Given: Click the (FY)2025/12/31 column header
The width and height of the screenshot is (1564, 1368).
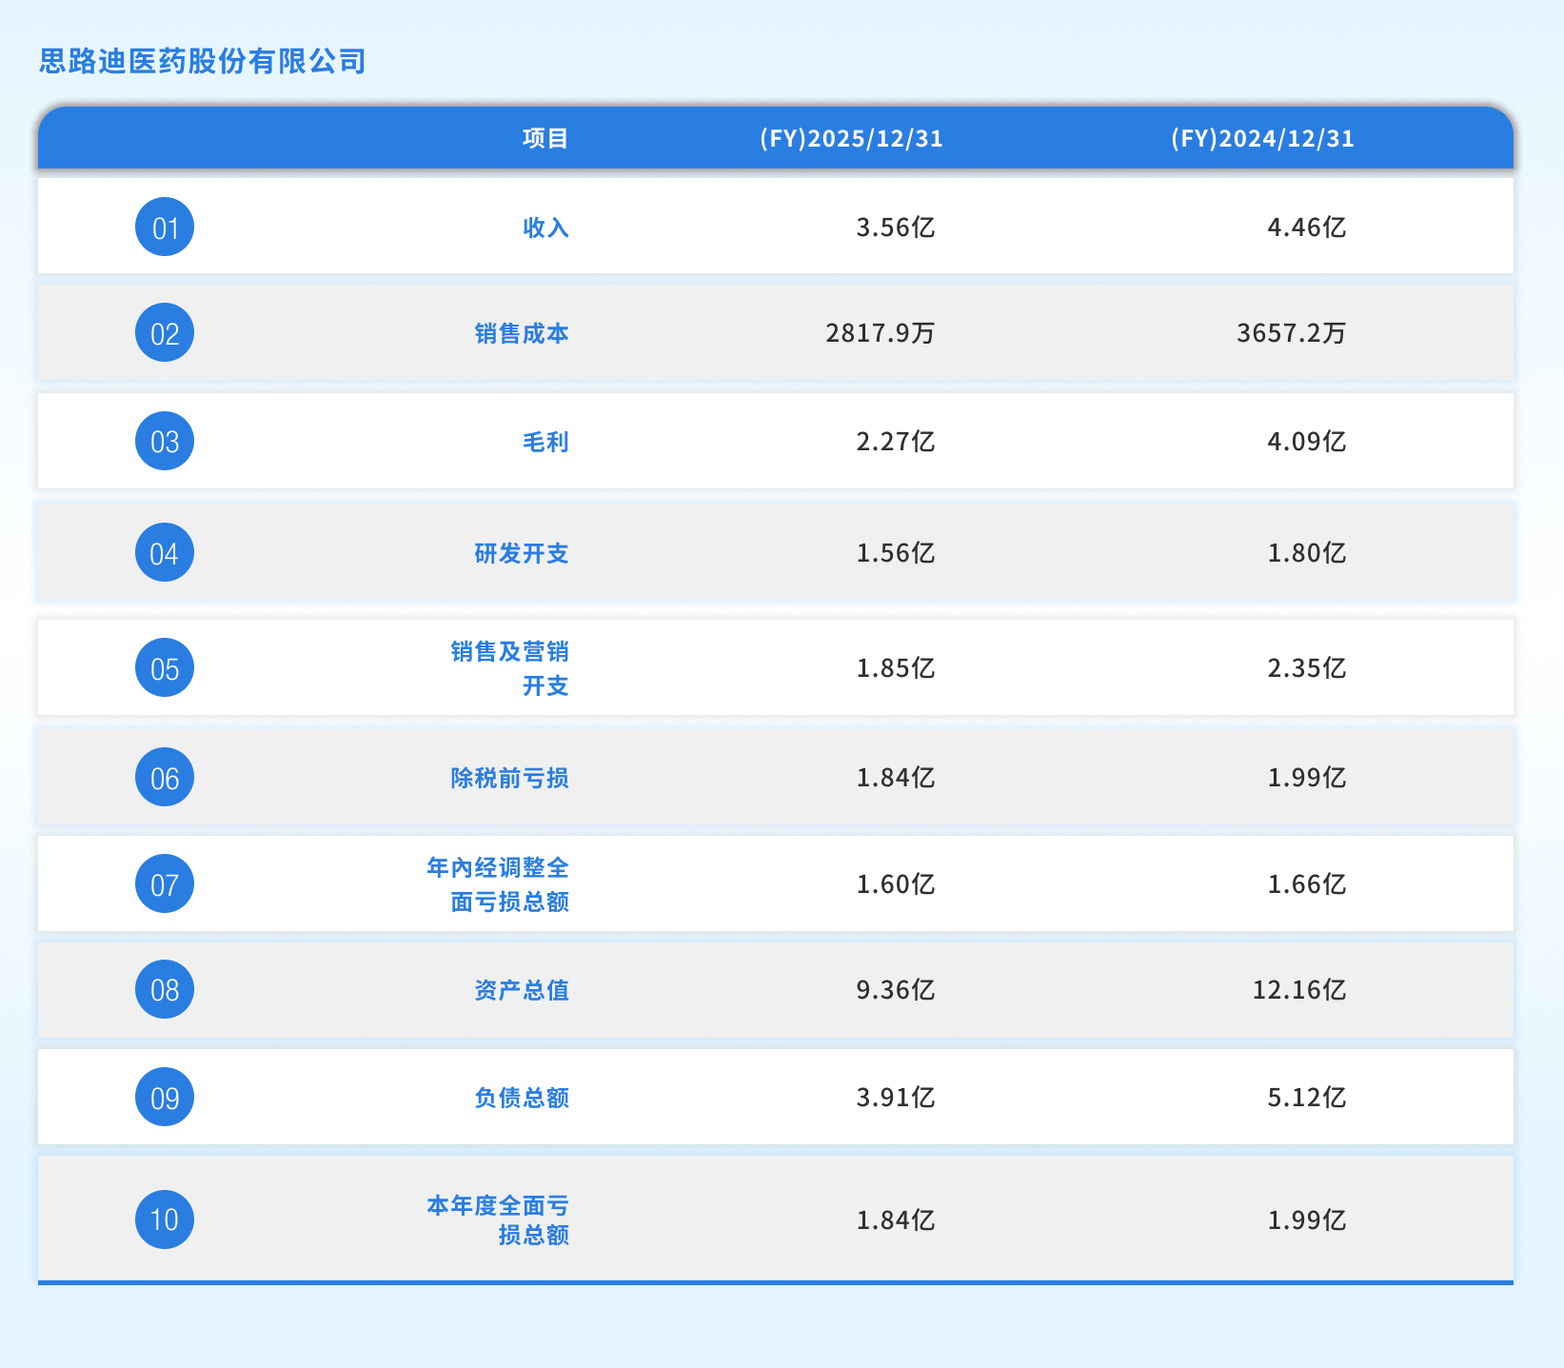Looking at the screenshot, I should click(x=851, y=138).
